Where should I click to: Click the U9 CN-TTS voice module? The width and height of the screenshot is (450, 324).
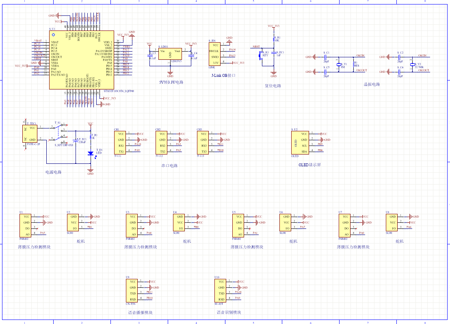tap(132, 290)
